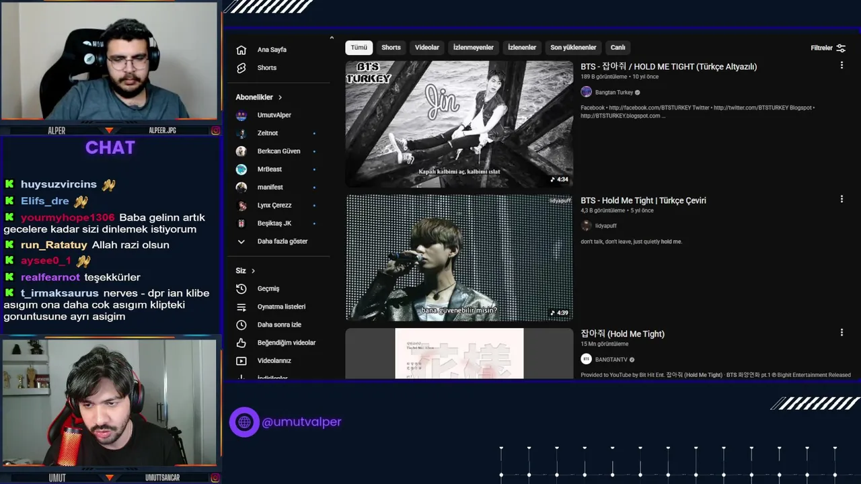Open Zeitnot channel avatar
Viewport: 861px width, 484px height.
241,133
